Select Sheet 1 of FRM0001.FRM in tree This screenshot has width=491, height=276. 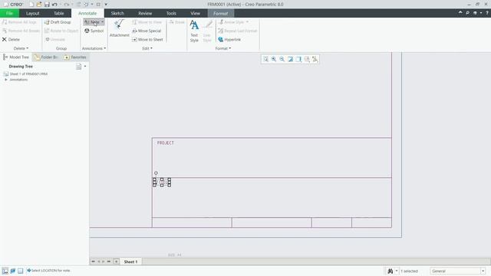click(x=25, y=74)
